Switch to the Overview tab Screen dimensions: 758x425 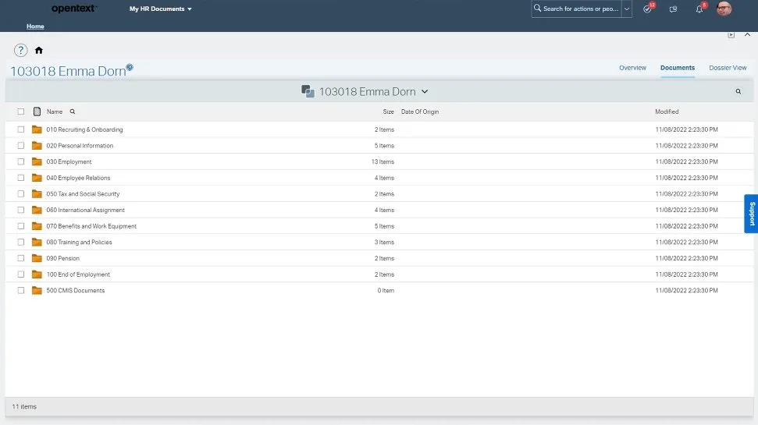[632, 68]
